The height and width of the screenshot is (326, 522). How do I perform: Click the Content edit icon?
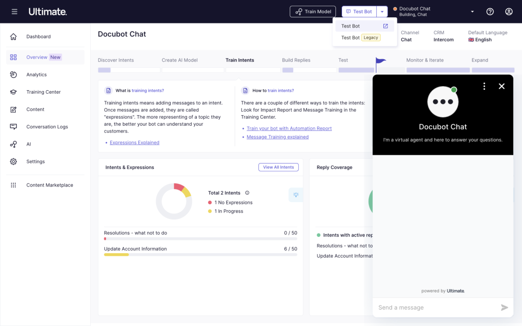[x=13, y=110]
